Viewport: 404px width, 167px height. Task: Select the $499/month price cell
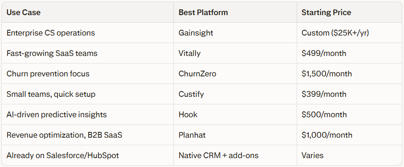tap(349, 53)
